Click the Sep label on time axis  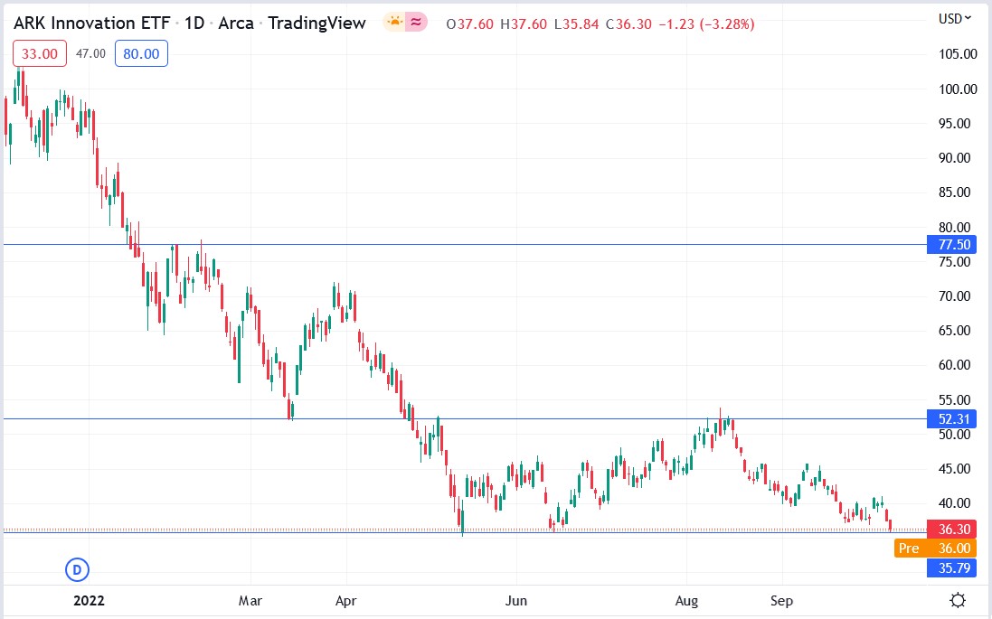point(782,600)
